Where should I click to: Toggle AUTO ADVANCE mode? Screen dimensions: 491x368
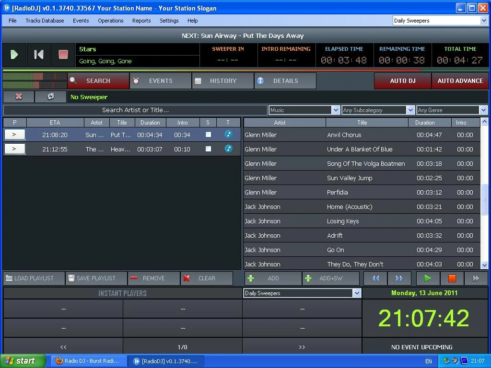click(460, 81)
